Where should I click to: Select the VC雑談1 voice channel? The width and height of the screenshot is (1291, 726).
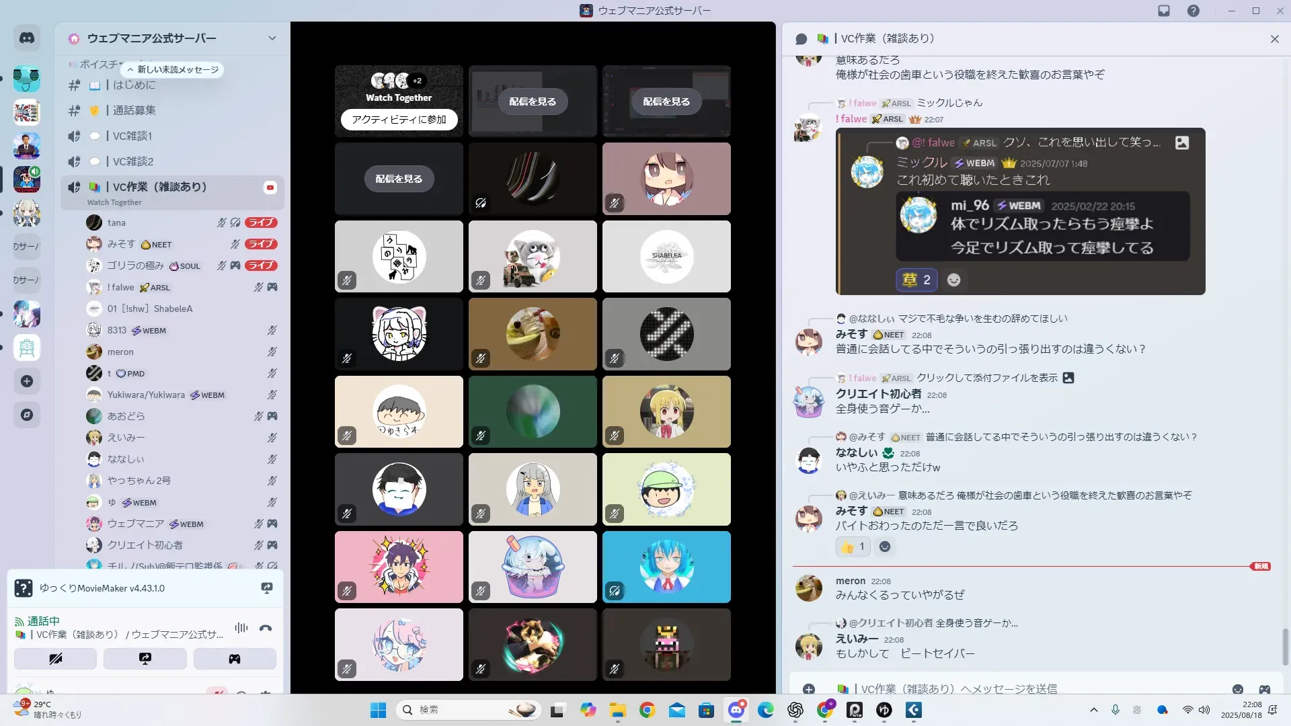pyautogui.click(x=132, y=136)
